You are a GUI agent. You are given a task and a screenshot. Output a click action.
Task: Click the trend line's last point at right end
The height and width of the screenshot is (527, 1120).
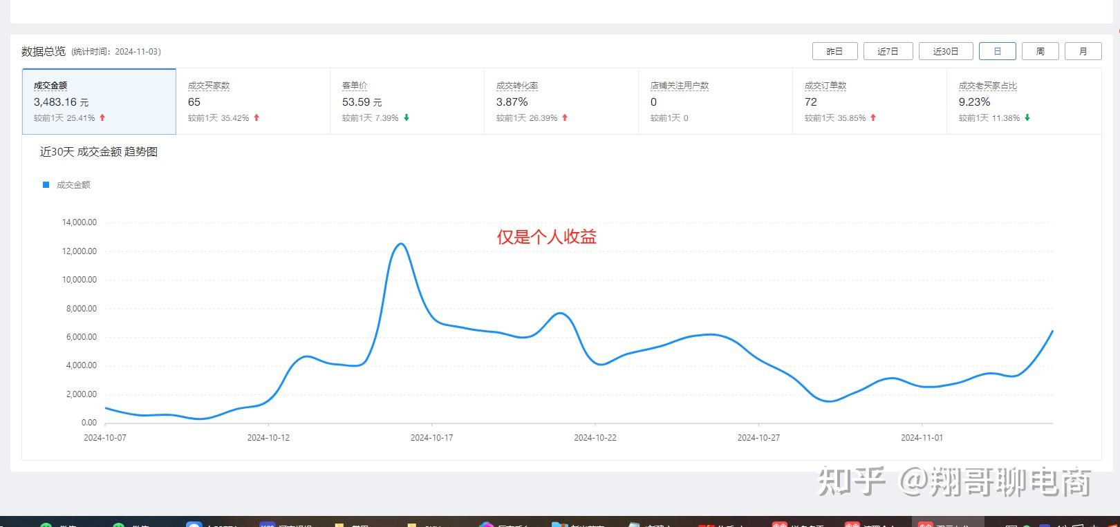(1052, 331)
